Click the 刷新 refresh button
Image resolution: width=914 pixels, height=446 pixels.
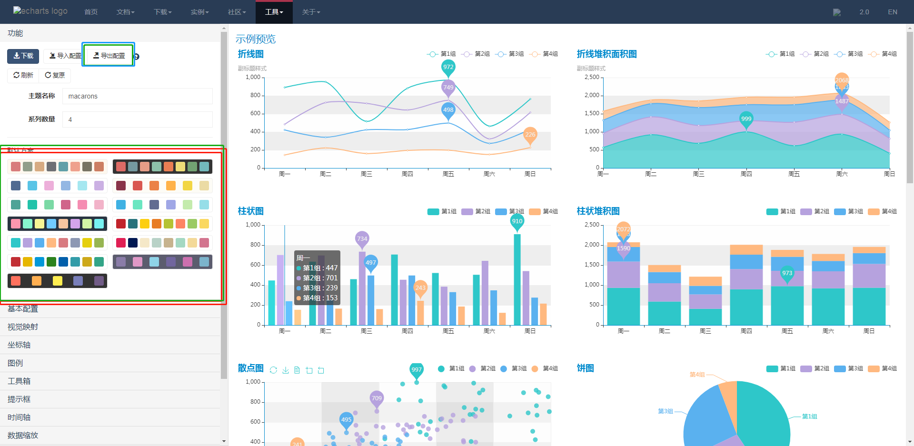point(23,75)
